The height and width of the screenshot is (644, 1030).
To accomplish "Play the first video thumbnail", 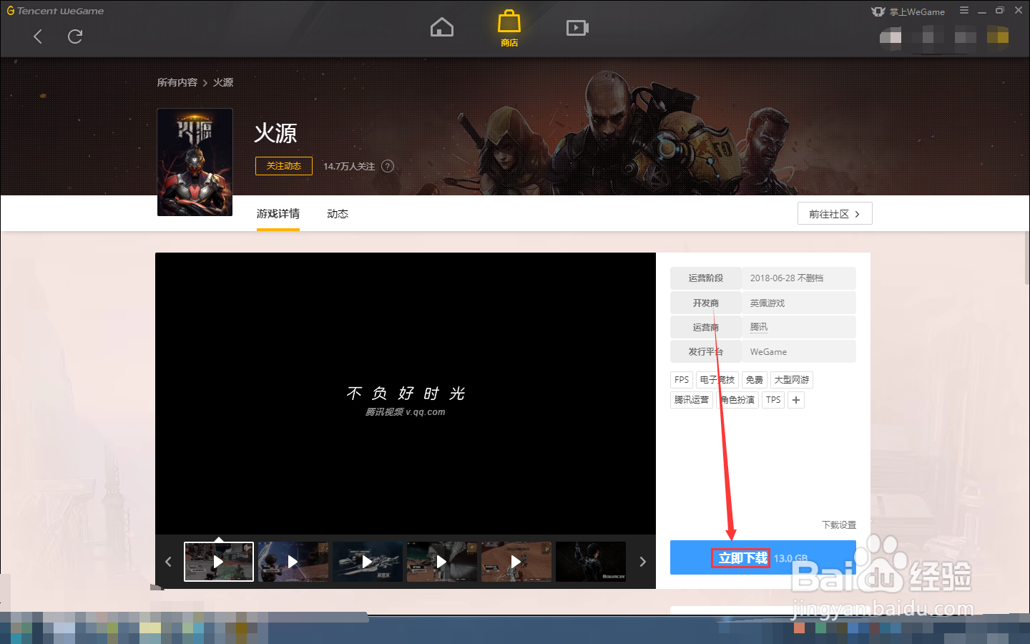I will point(219,562).
